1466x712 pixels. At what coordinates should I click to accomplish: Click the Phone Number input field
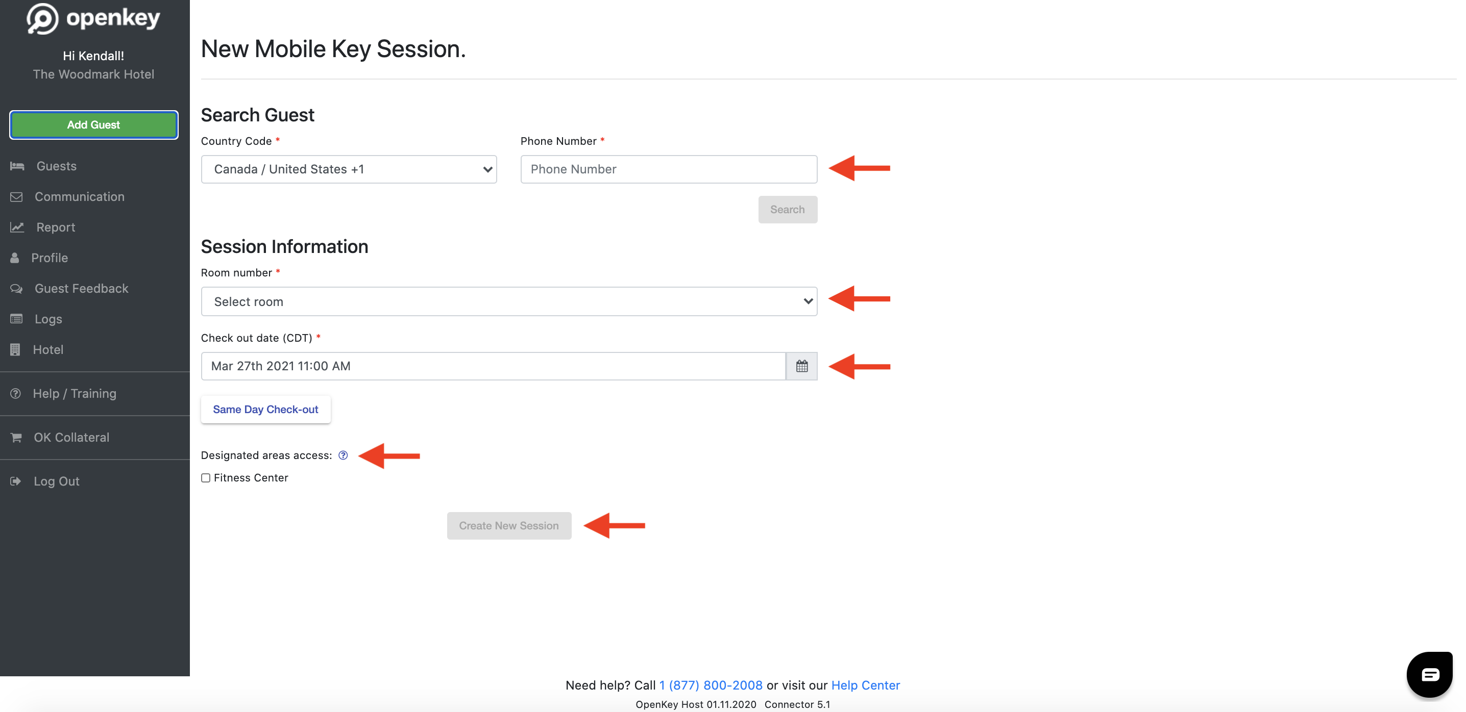point(668,169)
